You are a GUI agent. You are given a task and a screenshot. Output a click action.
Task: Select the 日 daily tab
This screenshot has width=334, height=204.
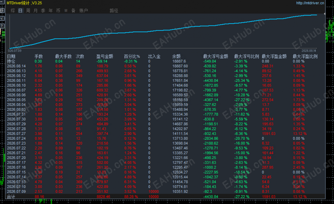click(x=20, y=11)
